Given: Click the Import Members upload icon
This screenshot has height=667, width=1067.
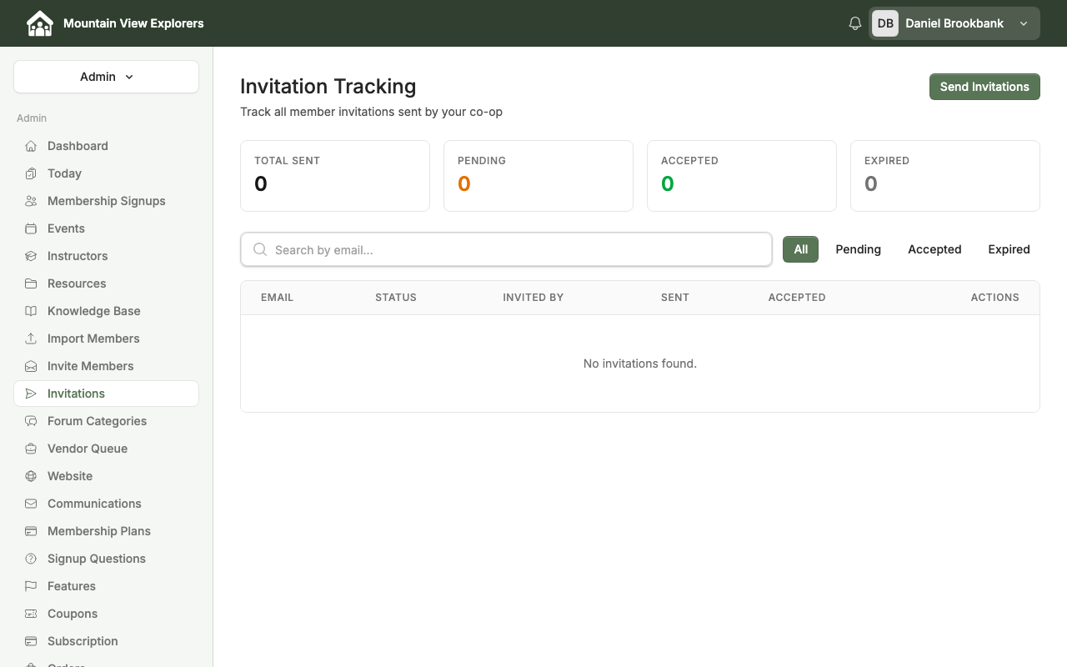Looking at the screenshot, I should click(x=31, y=339).
